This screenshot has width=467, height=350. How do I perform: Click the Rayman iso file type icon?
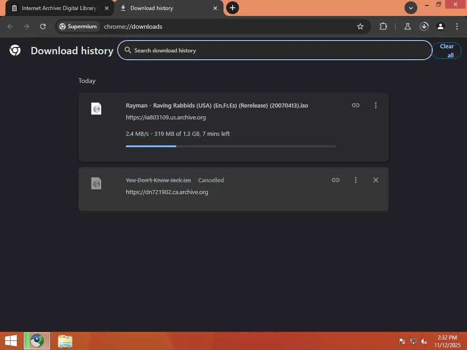[96, 108]
